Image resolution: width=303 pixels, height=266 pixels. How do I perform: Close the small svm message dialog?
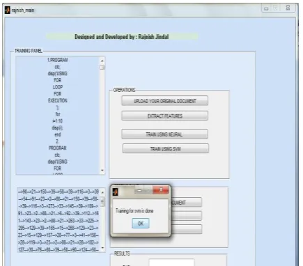click(161, 190)
